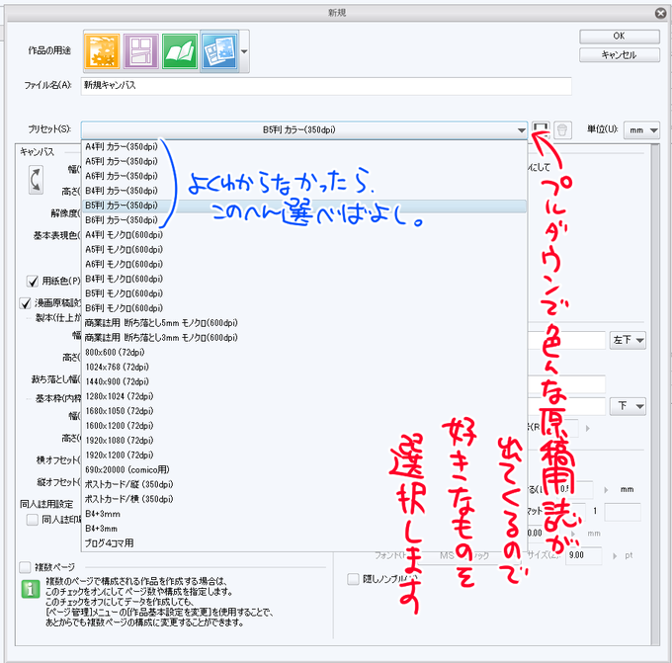Viewport: 672px width, 663px height.
Task: Pick the 1280x1024 (72dpi) preset
Action: tap(304, 396)
